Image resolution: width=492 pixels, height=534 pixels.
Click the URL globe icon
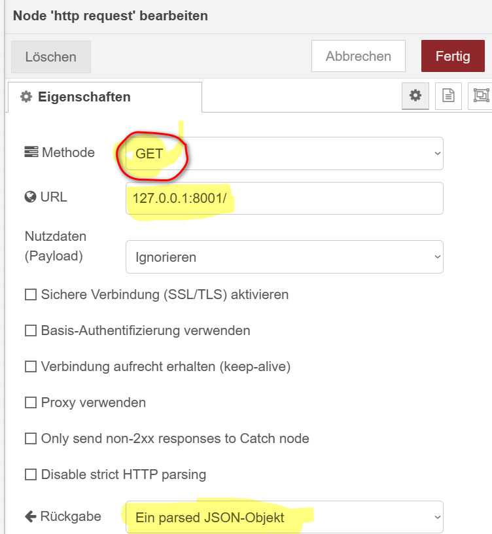(30, 197)
